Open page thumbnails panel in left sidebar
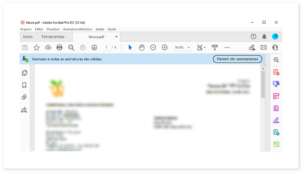The image size is (304, 174). [x=25, y=73]
